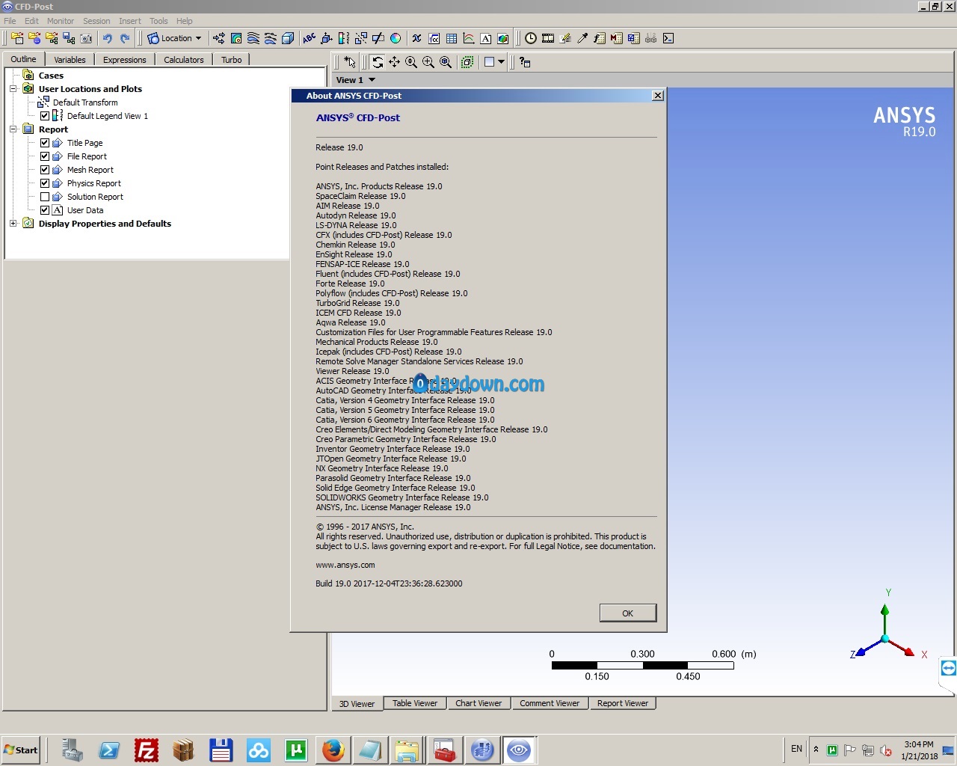Click the FileZilla icon in the taskbar

point(147,750)
